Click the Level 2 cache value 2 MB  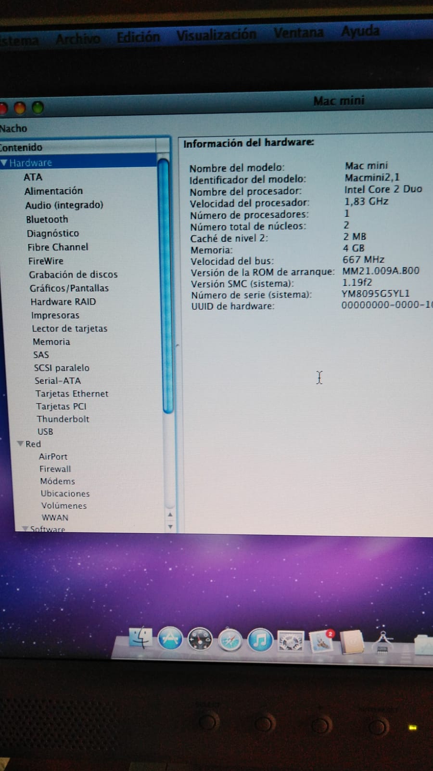coord(355,237)
